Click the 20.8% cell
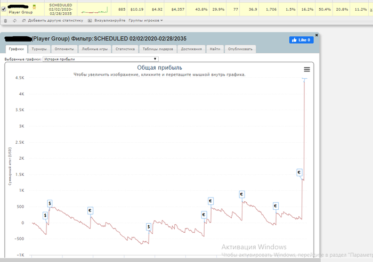The width and height of the screenshot is (373, 262). coord(342,9)
